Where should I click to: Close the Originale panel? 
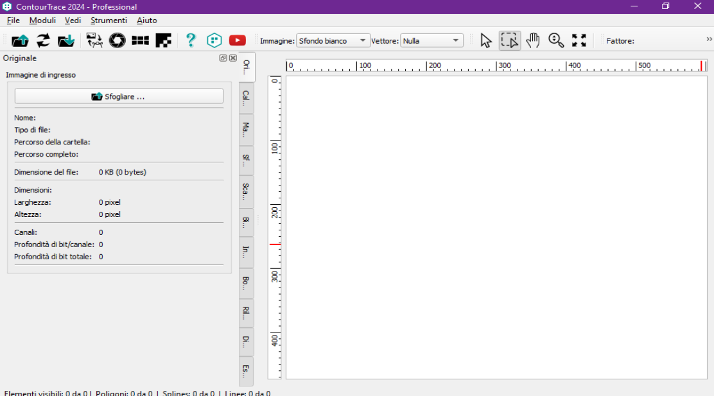tap(233, 58)
